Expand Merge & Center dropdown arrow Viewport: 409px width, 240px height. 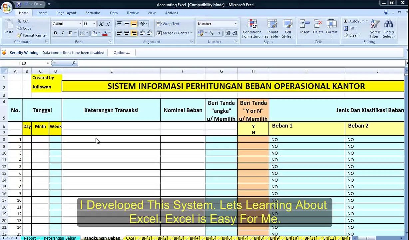pos(192,33)
